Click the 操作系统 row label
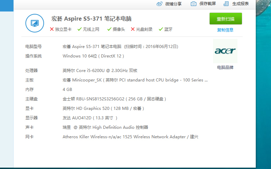Image resolution: width=271 pixels, height=169 pixels. pos(34,56)
